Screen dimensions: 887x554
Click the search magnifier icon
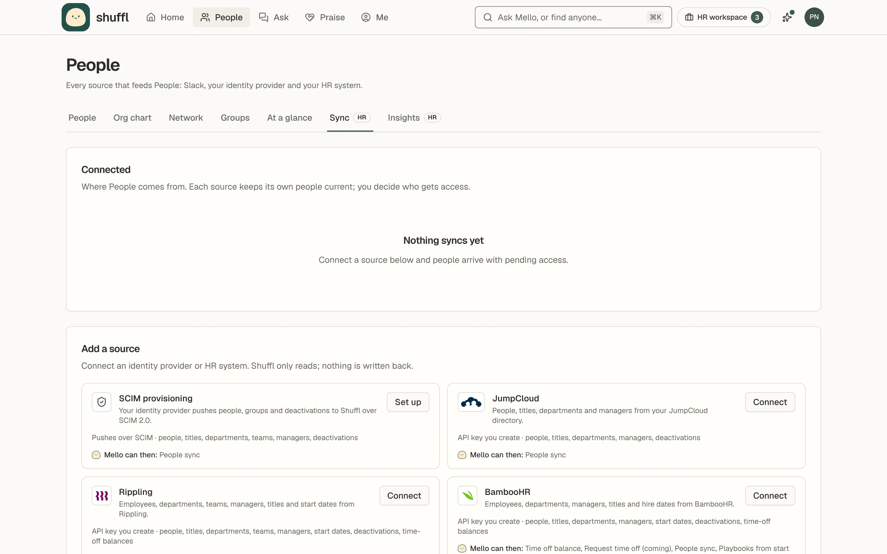tap(488, 17)
